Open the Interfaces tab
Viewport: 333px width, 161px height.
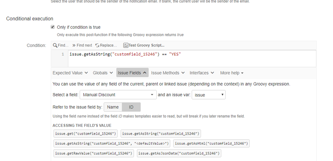click(202, 73)
